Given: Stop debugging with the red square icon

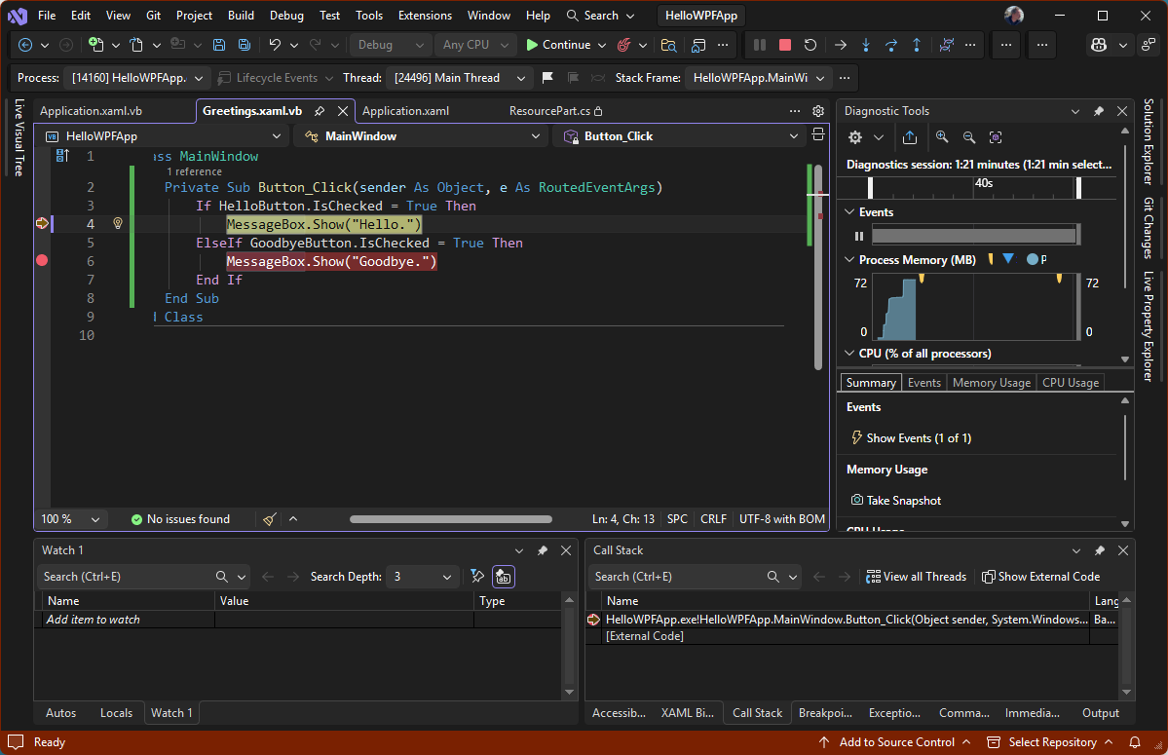Looking at the screenshot, I should [784, 45].
